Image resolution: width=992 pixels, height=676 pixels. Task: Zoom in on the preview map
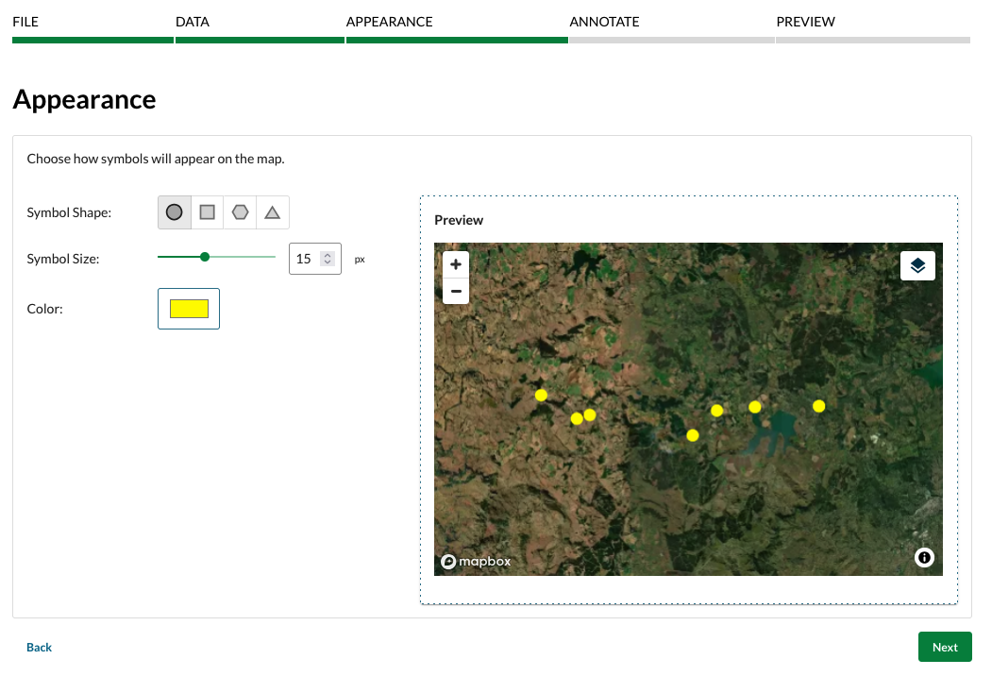pyautogui.click(x=456, y=264)
